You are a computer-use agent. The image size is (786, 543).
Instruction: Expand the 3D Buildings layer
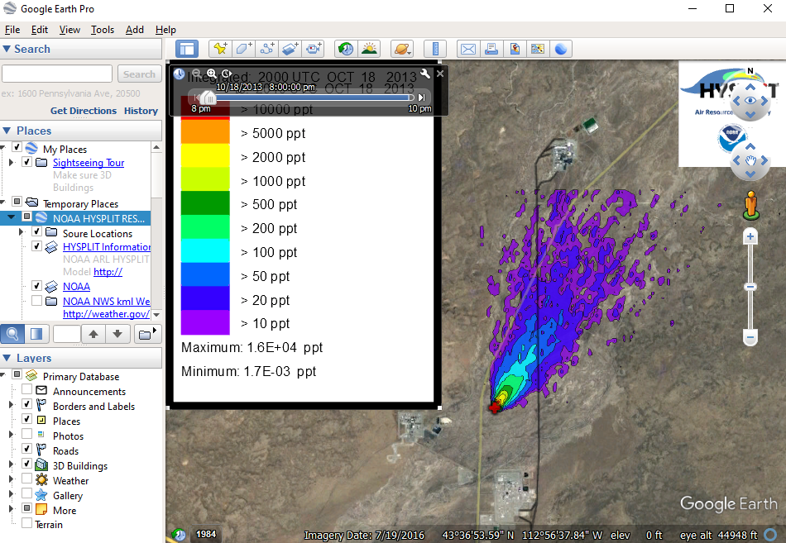(x=11, y=464)
